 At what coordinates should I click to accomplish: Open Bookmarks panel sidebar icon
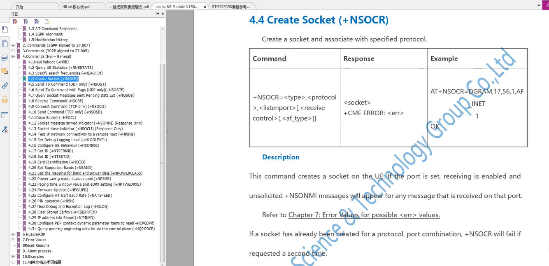5,30
